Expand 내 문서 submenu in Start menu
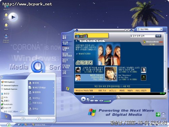 [x=41, y=83]
